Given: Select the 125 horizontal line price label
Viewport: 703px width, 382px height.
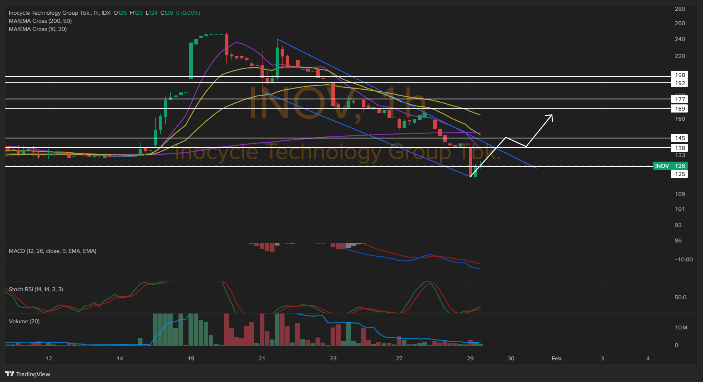Looking at the screenshot, I should click(x=680, y=174).
